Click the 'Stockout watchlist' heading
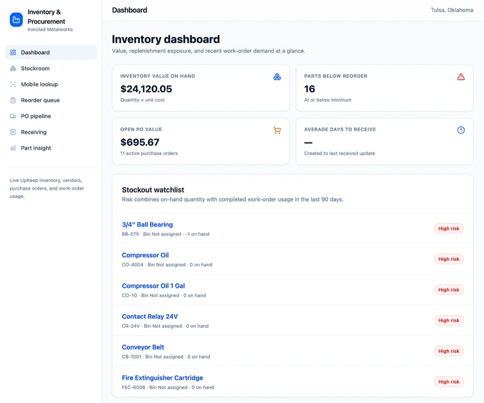Viewport: 484px width, 403px height. click(x=153, y=190)
